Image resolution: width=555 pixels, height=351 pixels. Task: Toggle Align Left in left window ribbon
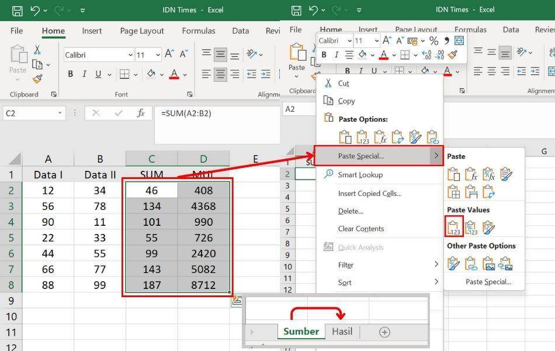[206, 74]
